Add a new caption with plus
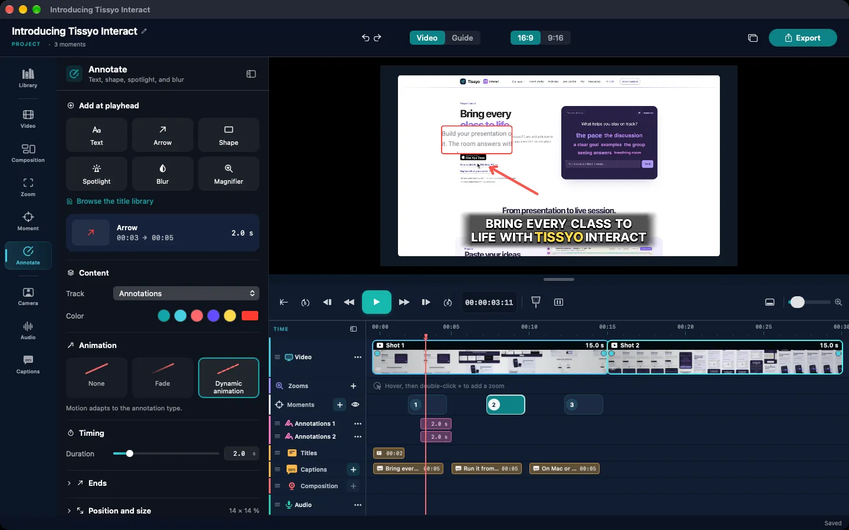The width and height of the screenshot is (849, 530). click(353, 469)
